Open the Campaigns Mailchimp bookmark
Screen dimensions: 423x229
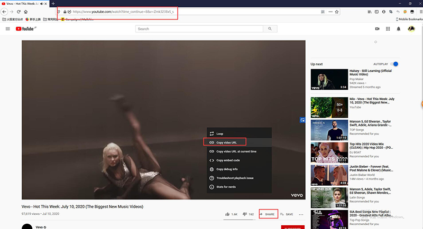click(78, 19)
